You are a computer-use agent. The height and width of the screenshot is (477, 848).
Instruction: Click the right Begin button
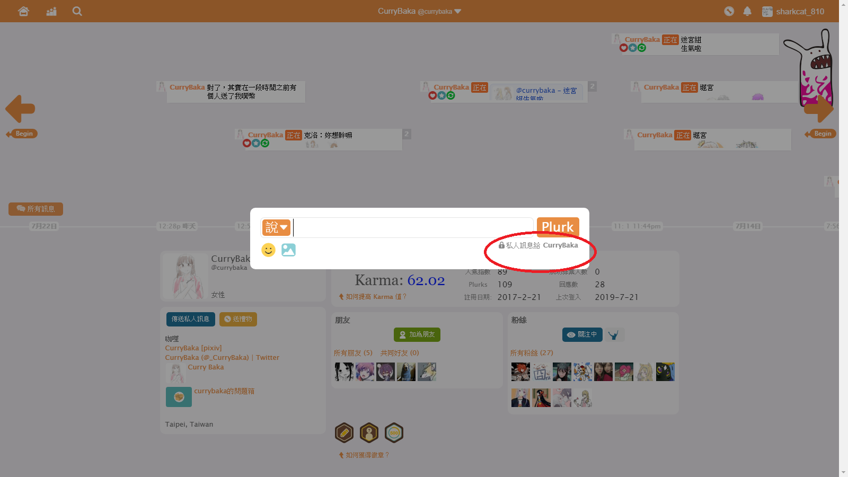coord(820,134)
